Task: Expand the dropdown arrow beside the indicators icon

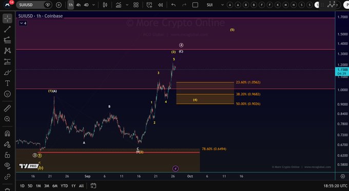Action: 127,5
